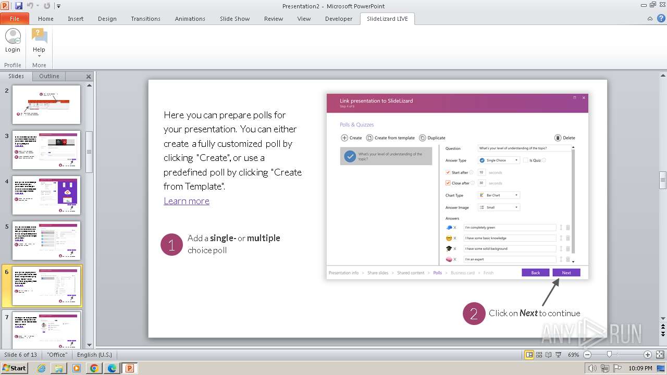
Task: Switch to the Transitions ribbon tab
Action: tap(145, 19)
